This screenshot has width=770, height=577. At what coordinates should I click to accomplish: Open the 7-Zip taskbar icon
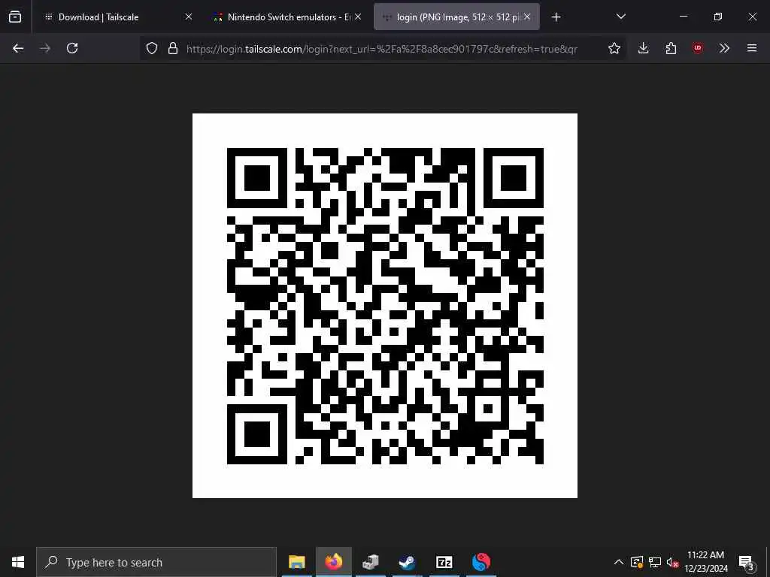(x=444, y=562)
